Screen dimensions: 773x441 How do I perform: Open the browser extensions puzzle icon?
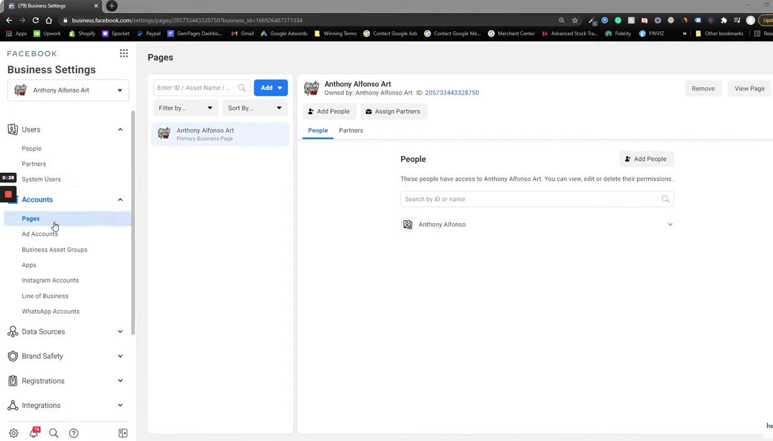point(724,20)
